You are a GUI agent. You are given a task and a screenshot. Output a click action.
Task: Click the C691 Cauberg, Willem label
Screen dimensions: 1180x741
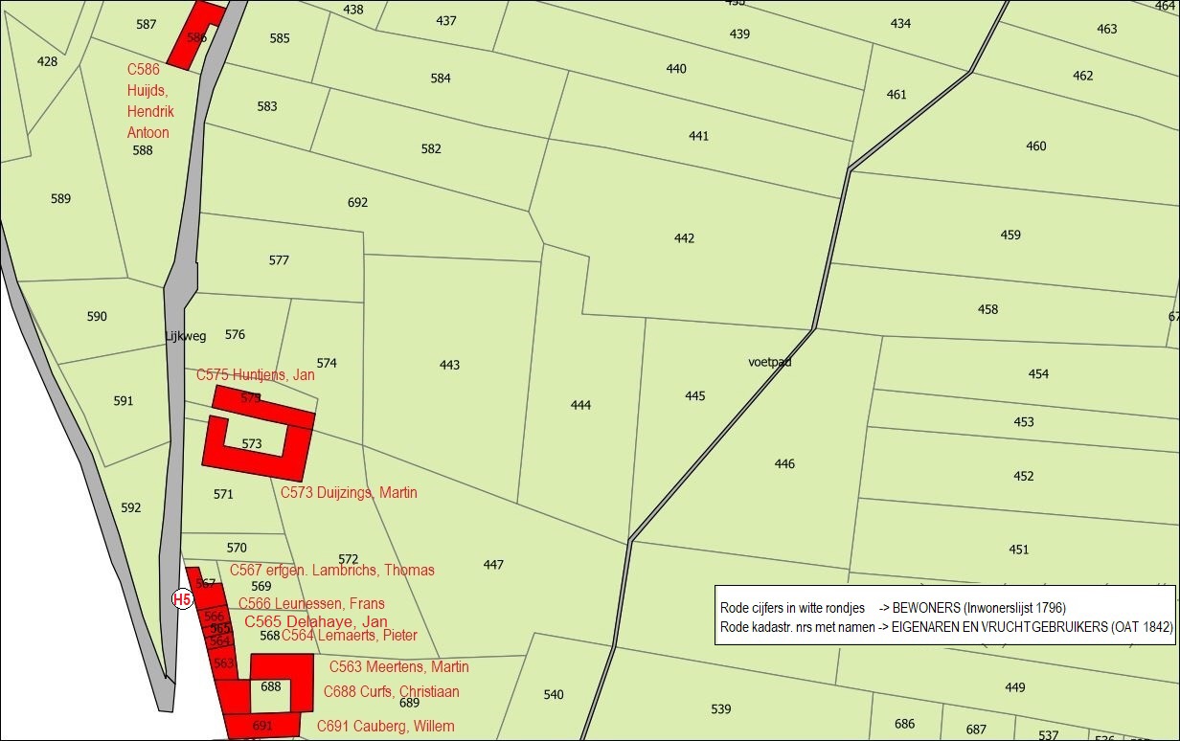pos(385,726)
